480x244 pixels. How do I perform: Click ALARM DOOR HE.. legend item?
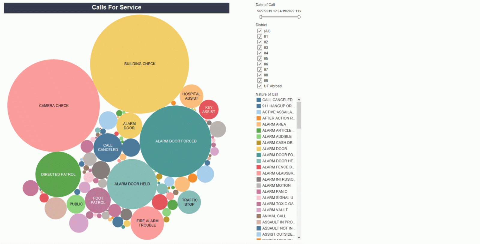point(276,161)
